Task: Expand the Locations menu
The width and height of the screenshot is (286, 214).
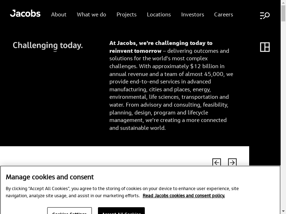Action: [x=159, y=15]
